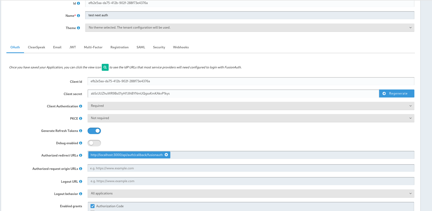Image resolution: width=432 pixels, height=211 pixels.
Task: Click the Client secret field
Action: [233, 93]
